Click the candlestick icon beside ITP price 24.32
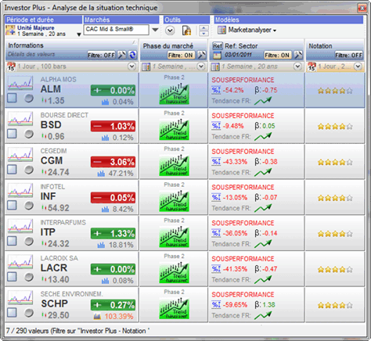 tap(44, 243)
